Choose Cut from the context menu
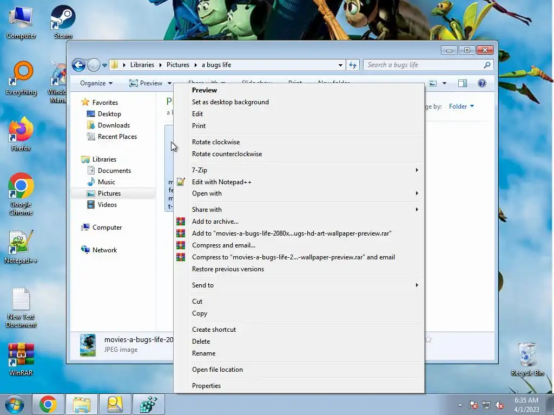 [299, 302]
